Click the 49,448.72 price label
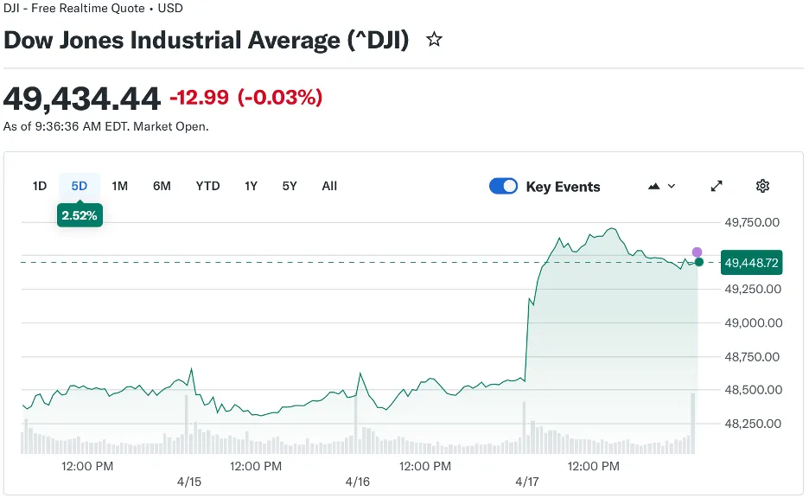 point(751,262)
